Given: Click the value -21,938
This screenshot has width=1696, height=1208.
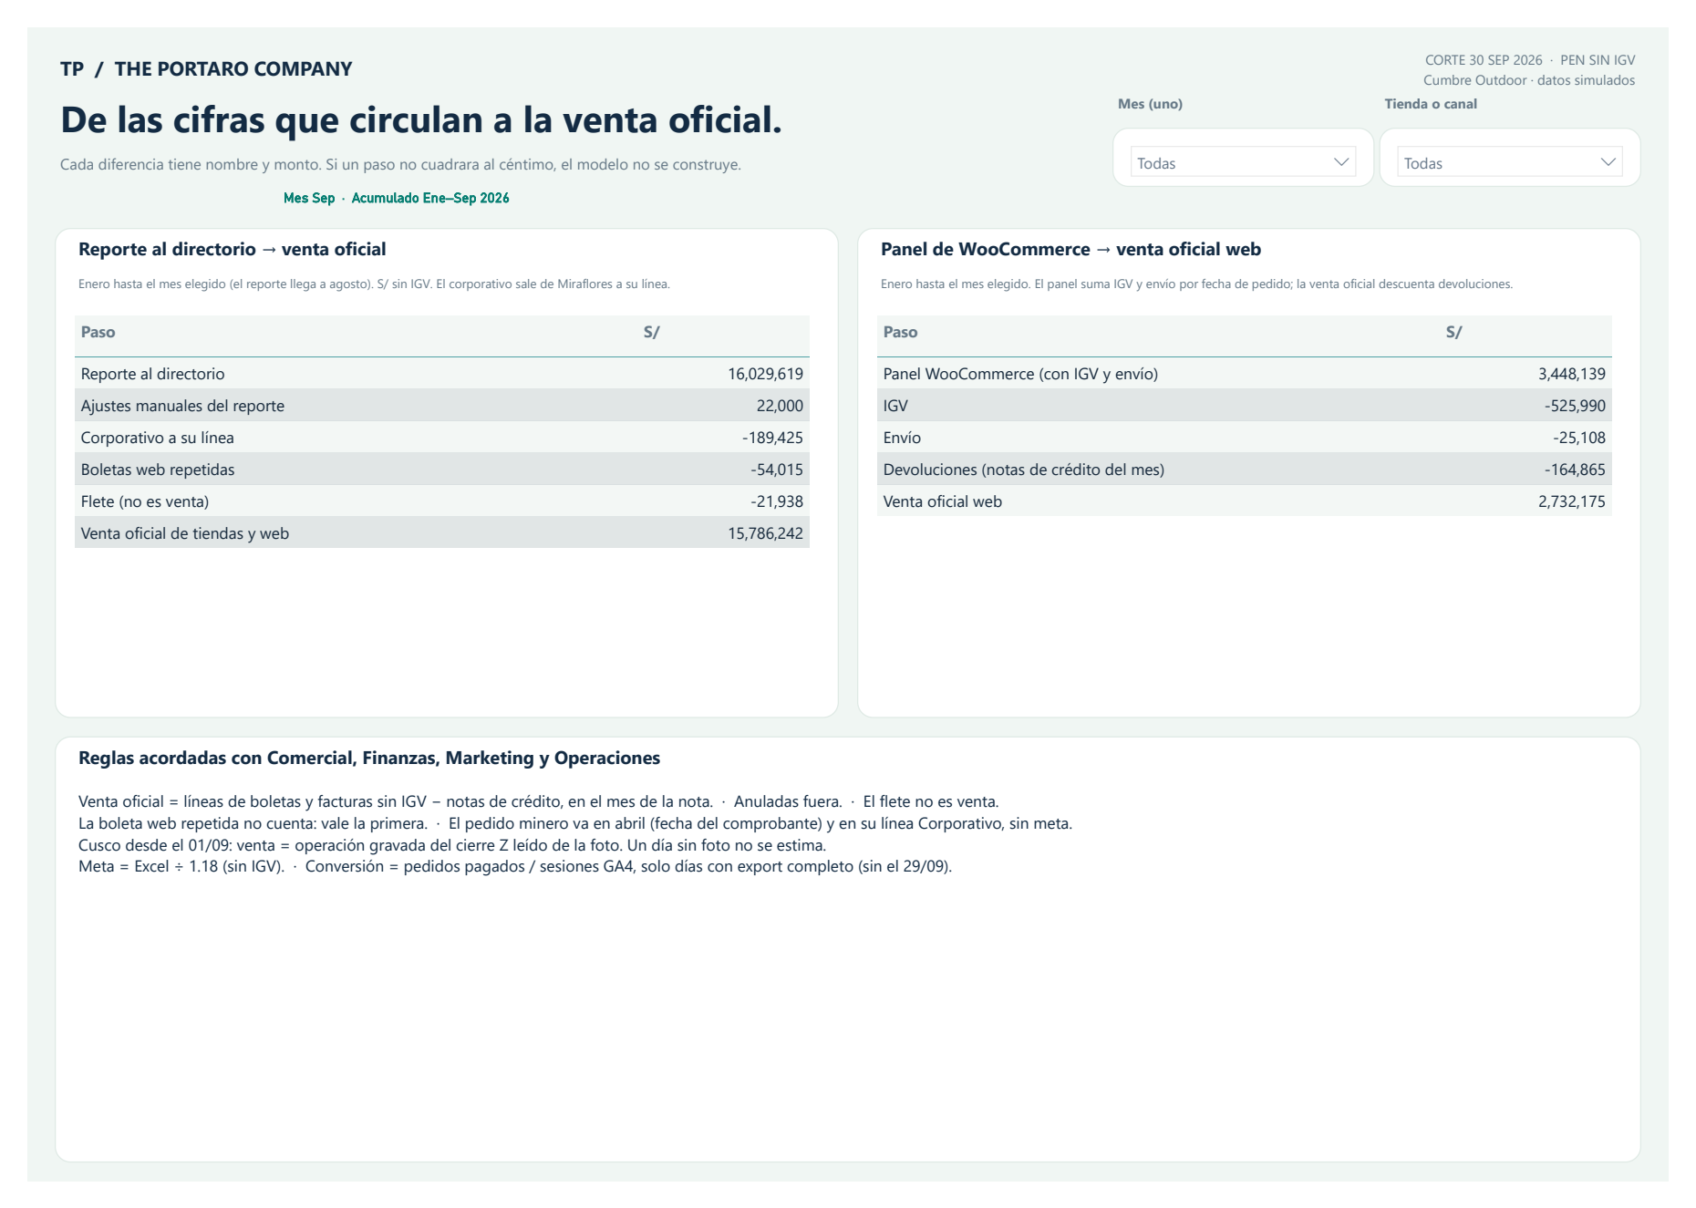Looking at the screenshot, I should click(777, 501).
